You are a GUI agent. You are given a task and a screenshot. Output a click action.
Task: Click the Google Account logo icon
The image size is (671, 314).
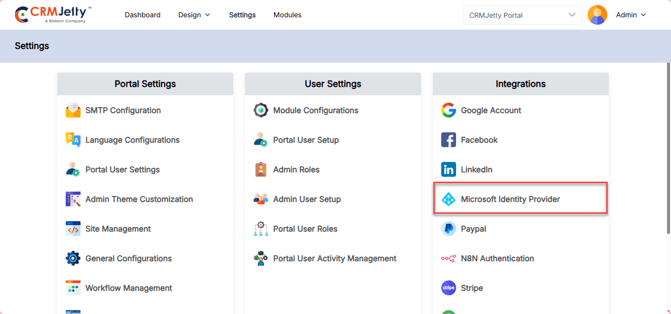449,111
